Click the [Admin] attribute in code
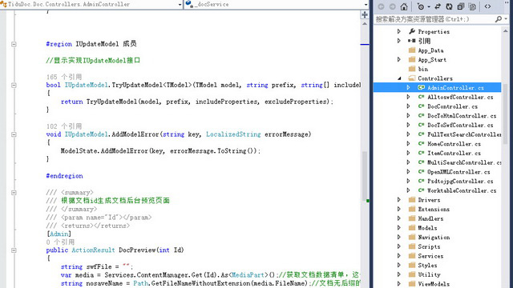The image size is (513, 288). [59, 234]
